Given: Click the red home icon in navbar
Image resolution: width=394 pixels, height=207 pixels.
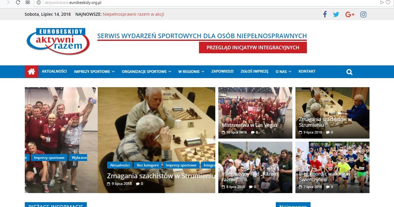Looking at the screenshot, I should coord(31,72).
